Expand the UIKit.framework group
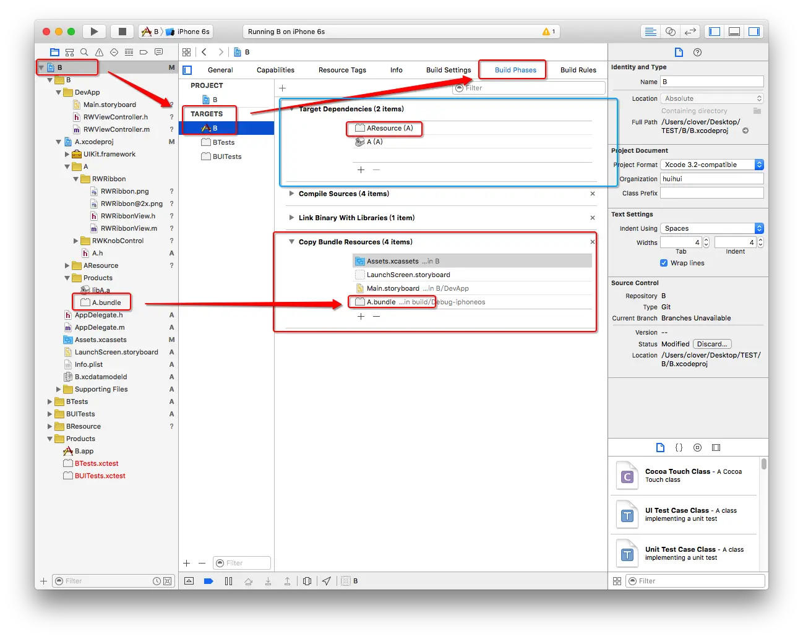The height and width of the screenshot is (639, 803). point(67,154)
